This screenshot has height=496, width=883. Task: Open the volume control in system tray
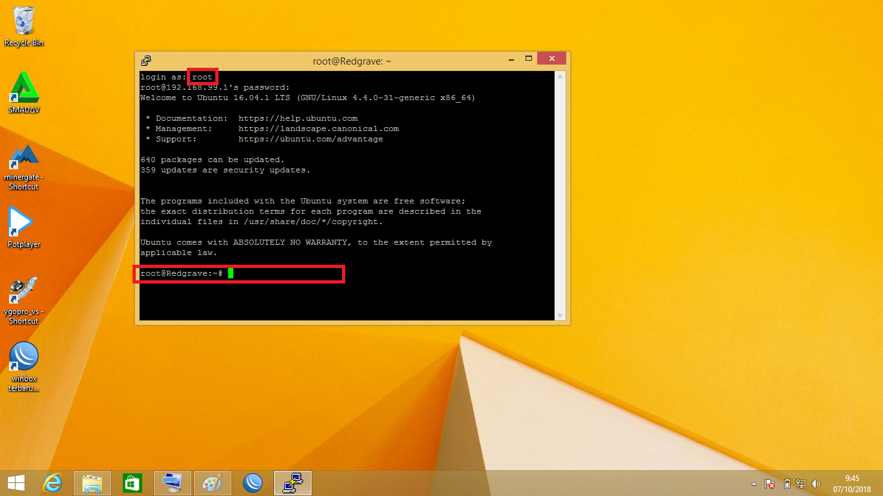point(816,482)
